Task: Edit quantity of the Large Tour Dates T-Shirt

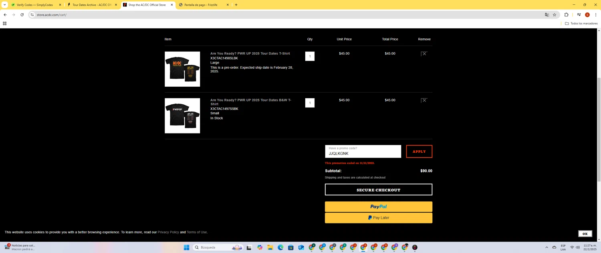Action: [x=310, y=56]
